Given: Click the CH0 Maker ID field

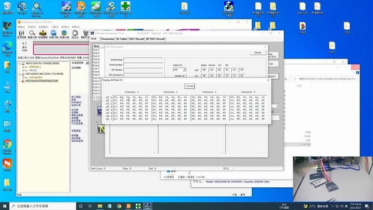Looking at the screenshot, I should pyautogui.click(x=204, y=70).
